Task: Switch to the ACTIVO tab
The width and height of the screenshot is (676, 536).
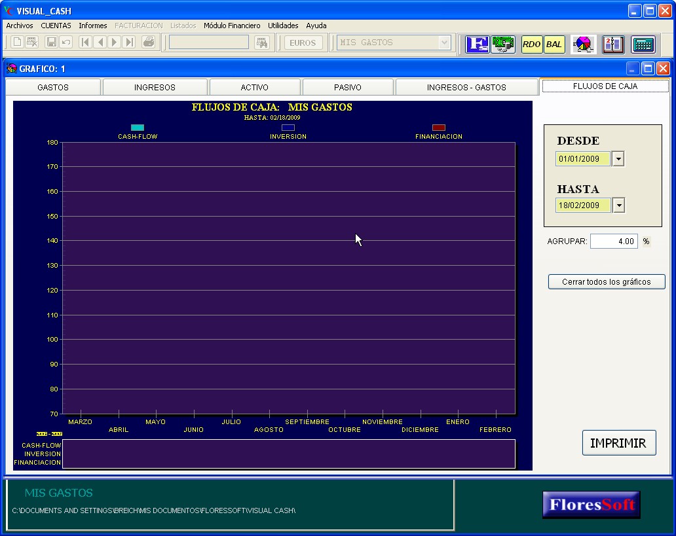Action: (x=254, y=87)
